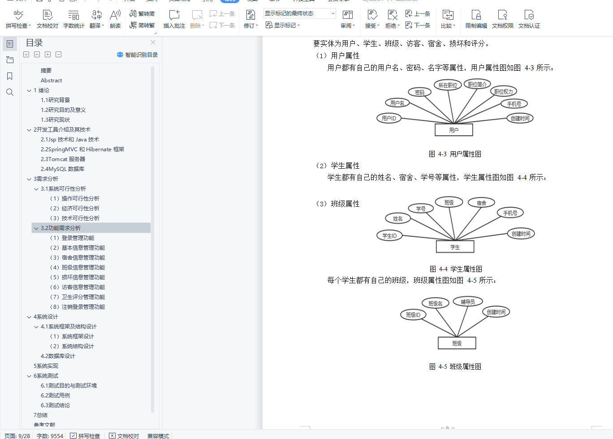Select 7总结 in outline
Image resolution: width=613 pixels, height=439 pixels.
pyautogui.click(x=40, y=415)
